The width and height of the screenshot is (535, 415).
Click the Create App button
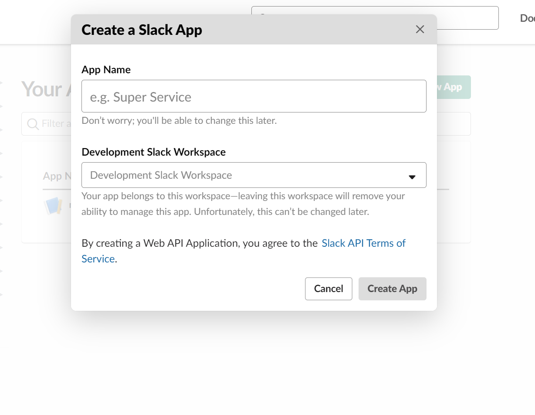(x=392, y=289)
